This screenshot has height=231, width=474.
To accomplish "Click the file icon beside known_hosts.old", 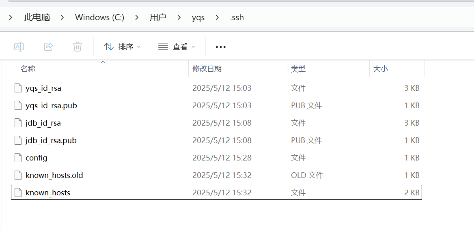I will click(x=17, y=175).
